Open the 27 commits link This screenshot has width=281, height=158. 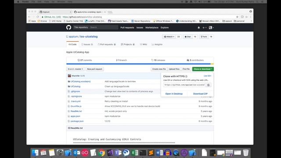85,60
